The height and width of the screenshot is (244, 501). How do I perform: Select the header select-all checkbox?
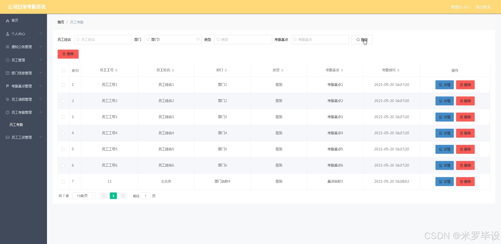(63, 71)
